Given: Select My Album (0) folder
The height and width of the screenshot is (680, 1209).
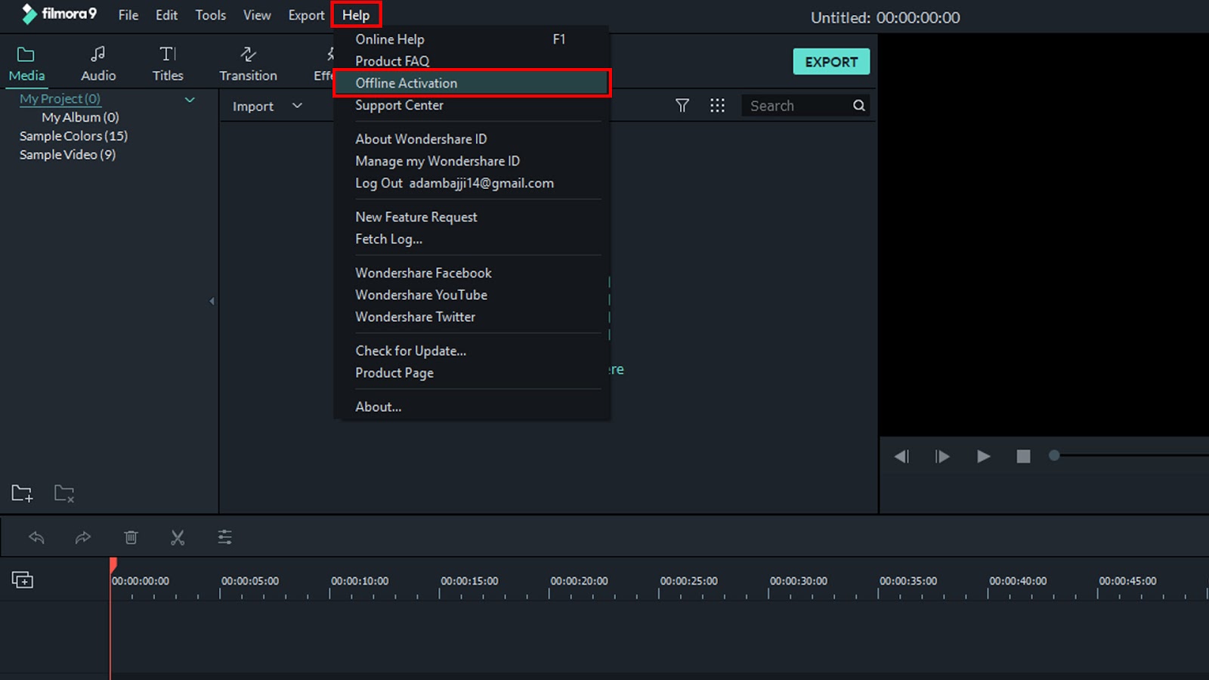Looking at the screenshot, I should 80,117.
